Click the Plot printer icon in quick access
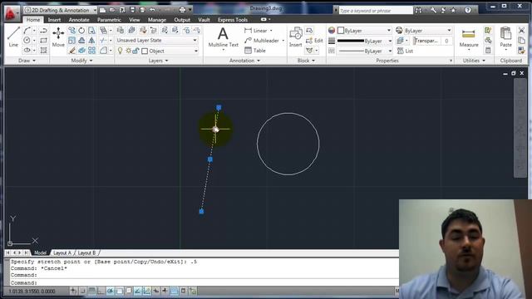The height and width of the screenshot is (299, 532). (182, 10)
